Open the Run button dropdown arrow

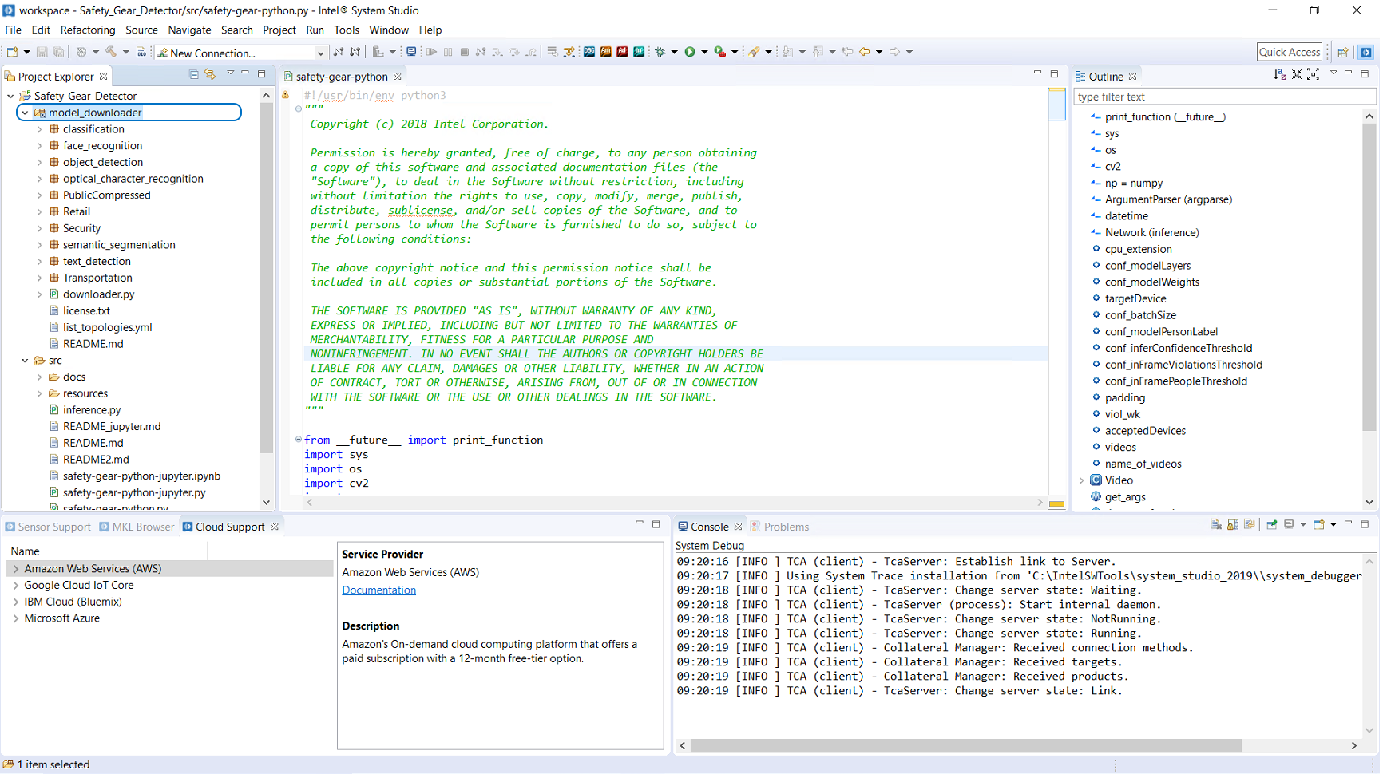coord(704,52)
